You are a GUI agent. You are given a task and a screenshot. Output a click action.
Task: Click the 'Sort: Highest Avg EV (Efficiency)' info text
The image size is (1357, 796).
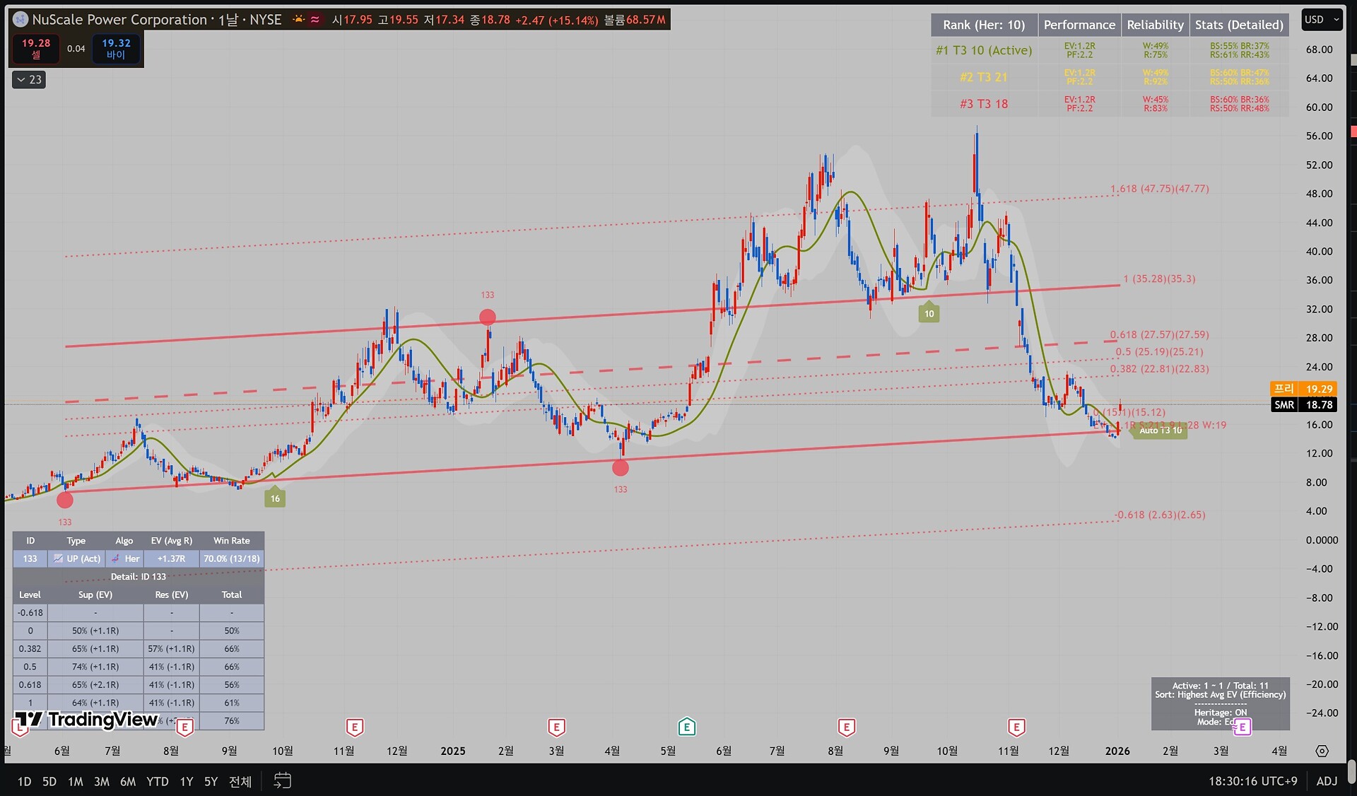click(x=1221, y=695)
